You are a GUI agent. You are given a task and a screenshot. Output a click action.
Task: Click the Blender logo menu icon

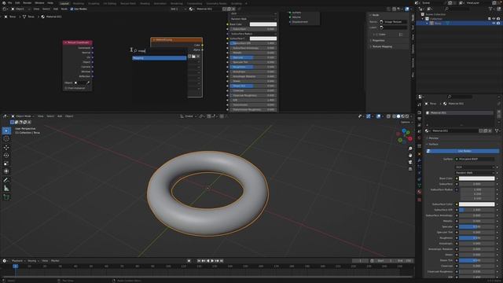point(3,3)
